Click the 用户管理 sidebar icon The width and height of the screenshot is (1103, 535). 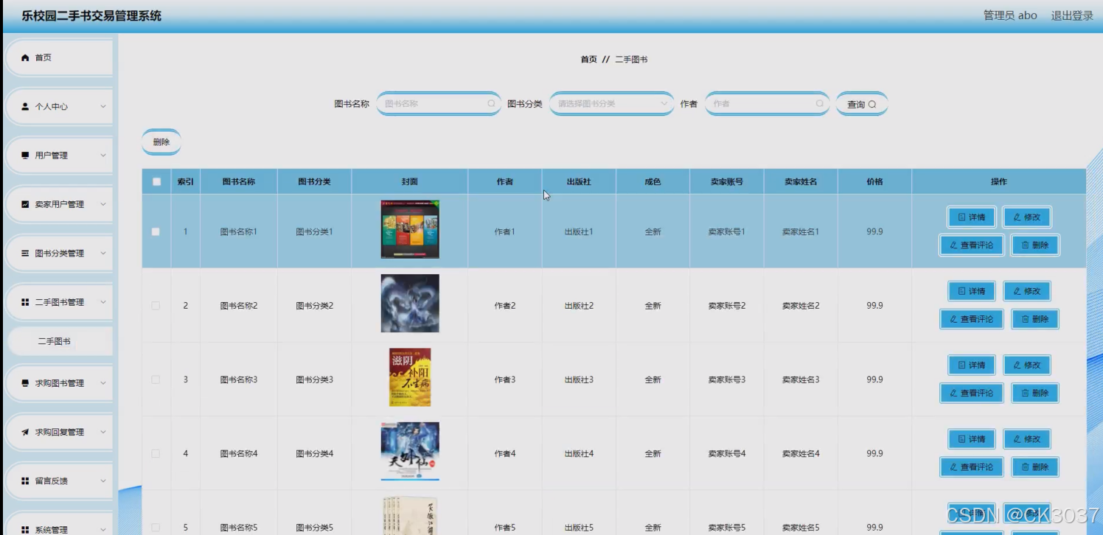coord(25,155)
